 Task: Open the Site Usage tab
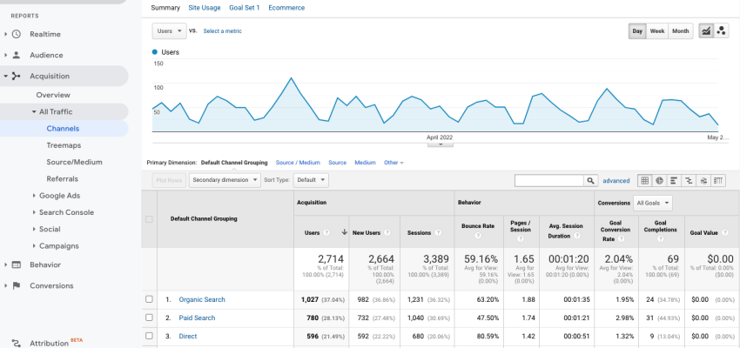pyautogui.click(x=205, y=7)
